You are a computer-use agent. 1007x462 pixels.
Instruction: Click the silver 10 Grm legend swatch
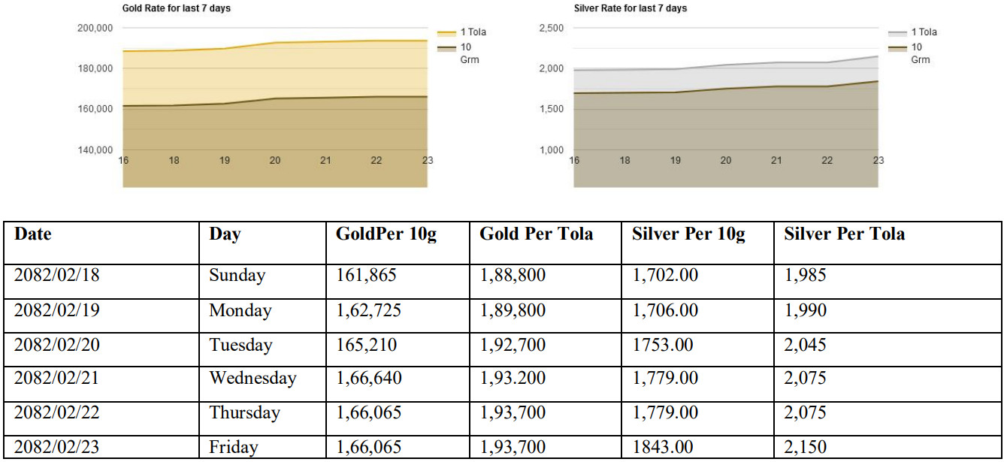pos(897,48)
